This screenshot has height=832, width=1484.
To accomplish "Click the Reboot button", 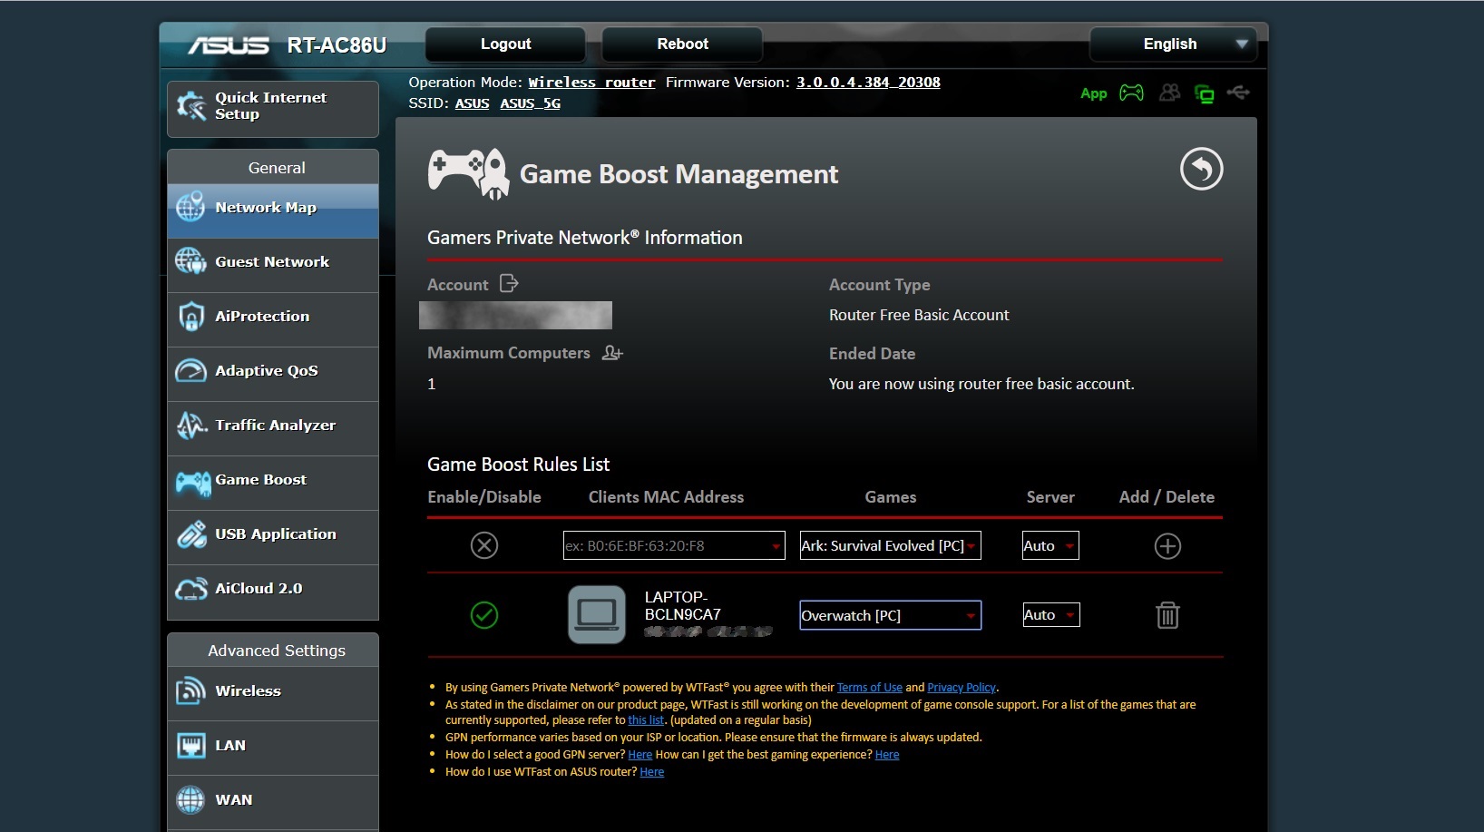I will point(682,44).
